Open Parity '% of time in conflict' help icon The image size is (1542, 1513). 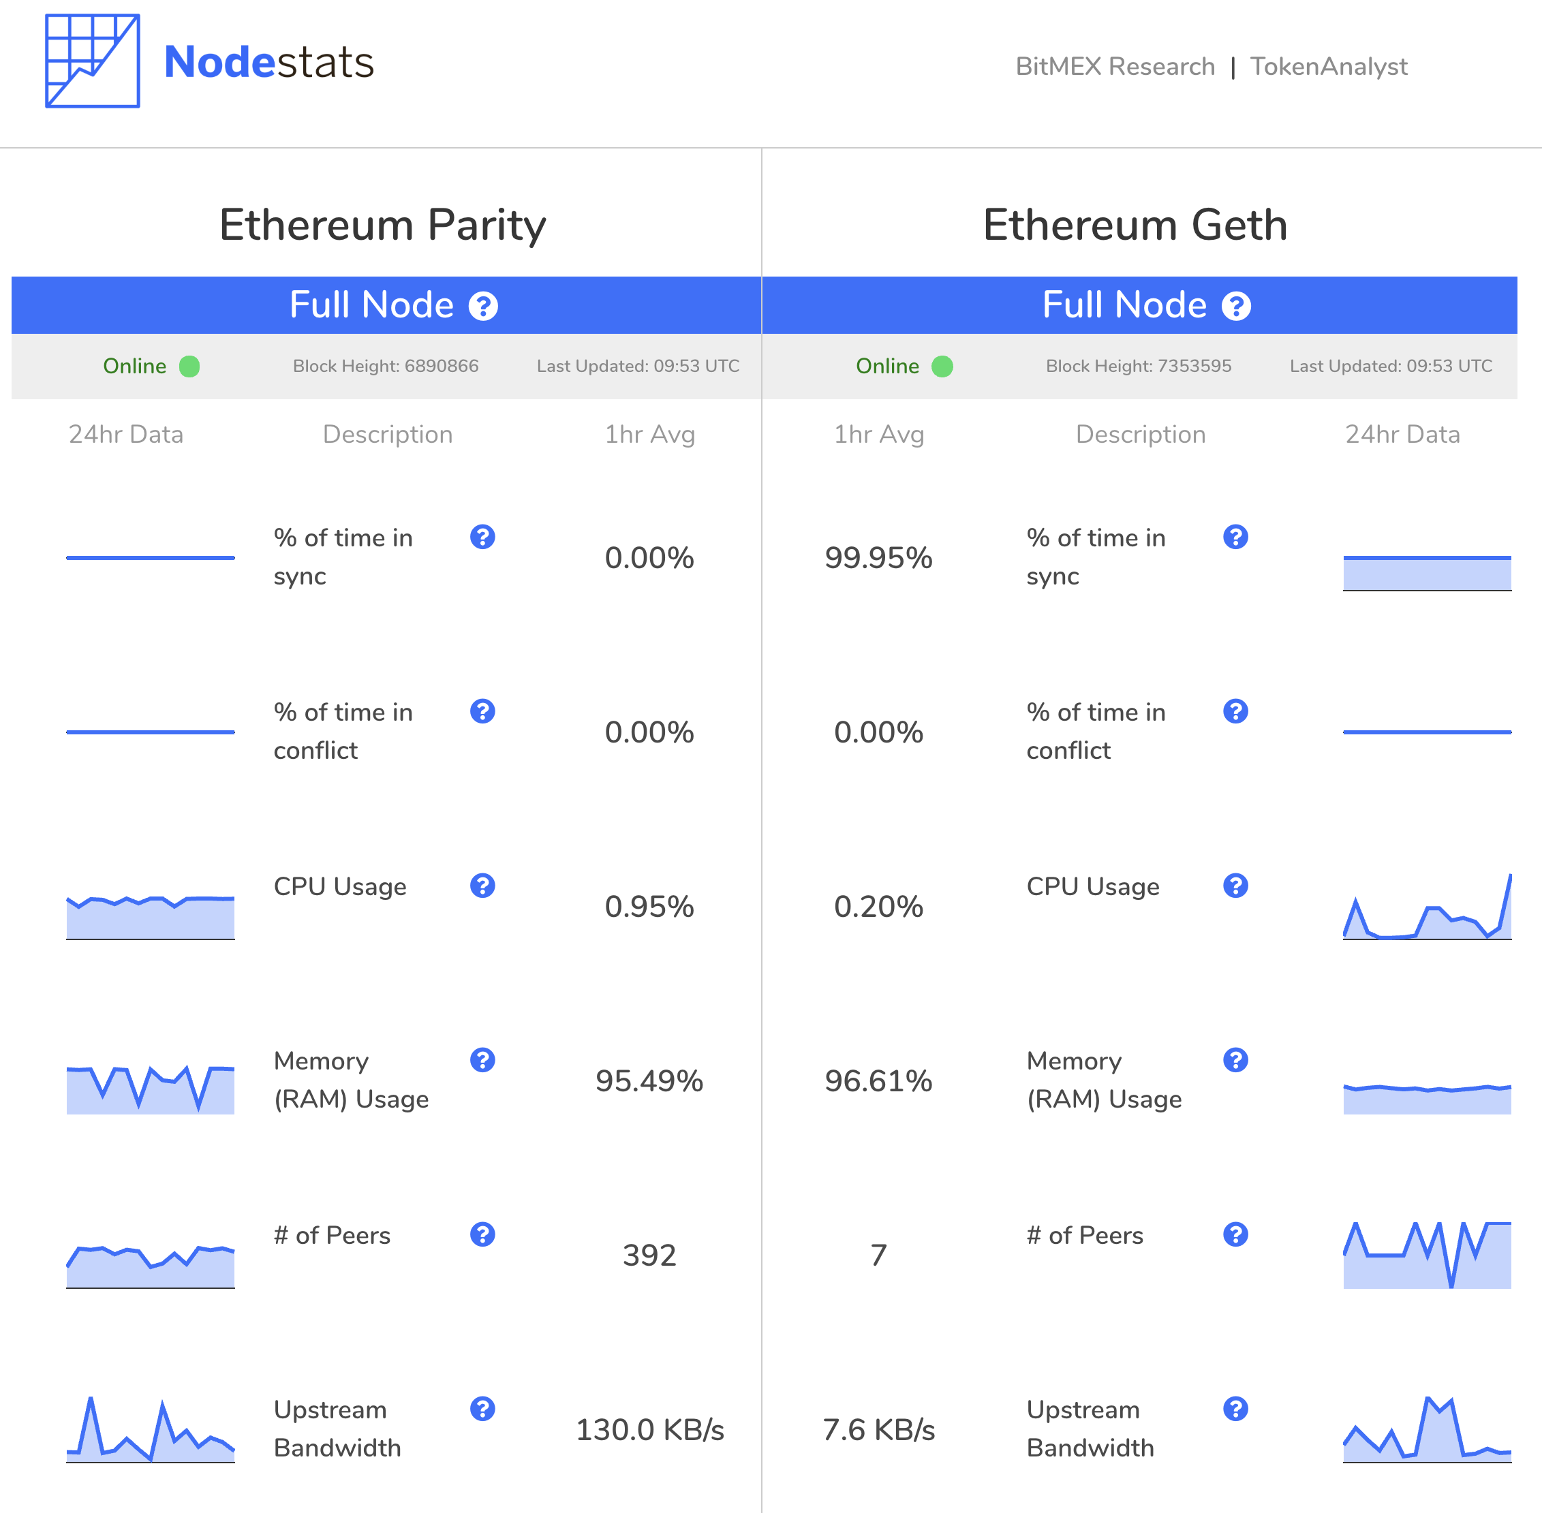[x=482, y=711]
